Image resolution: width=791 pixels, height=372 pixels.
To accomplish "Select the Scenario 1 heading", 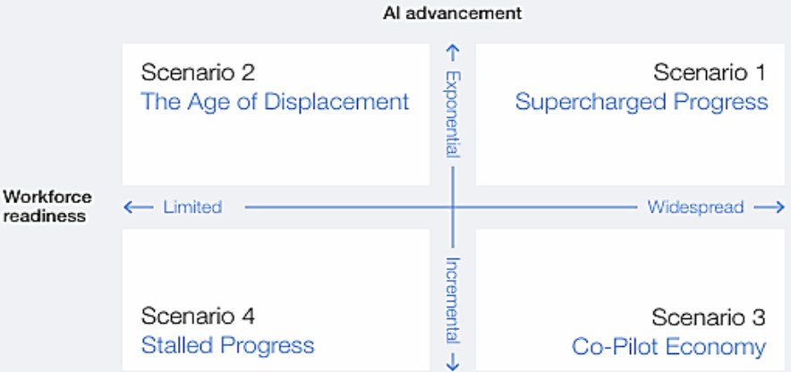I will tap(709, 73).
